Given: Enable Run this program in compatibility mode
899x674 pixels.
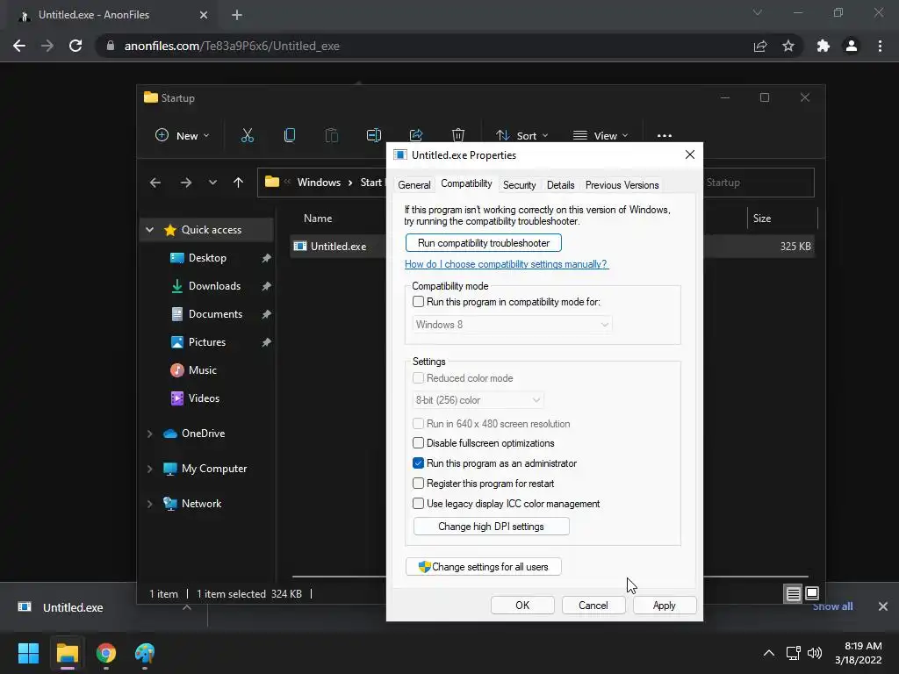Looking at the screenshot, I should click(419, 302).
